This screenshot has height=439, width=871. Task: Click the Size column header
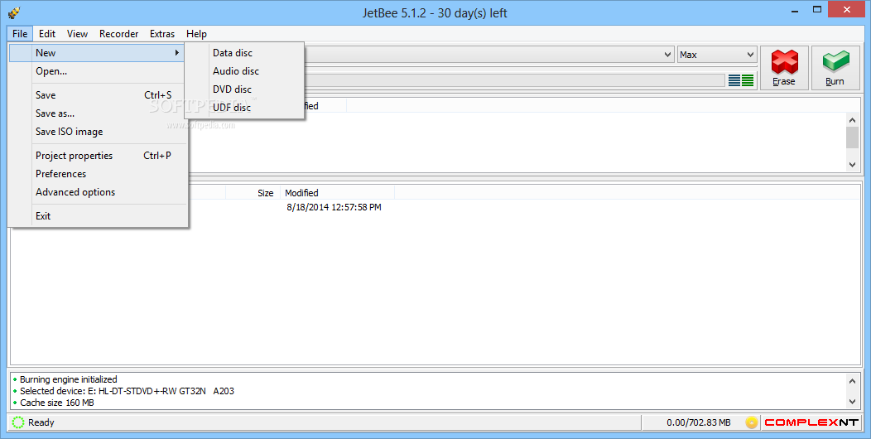253,193
